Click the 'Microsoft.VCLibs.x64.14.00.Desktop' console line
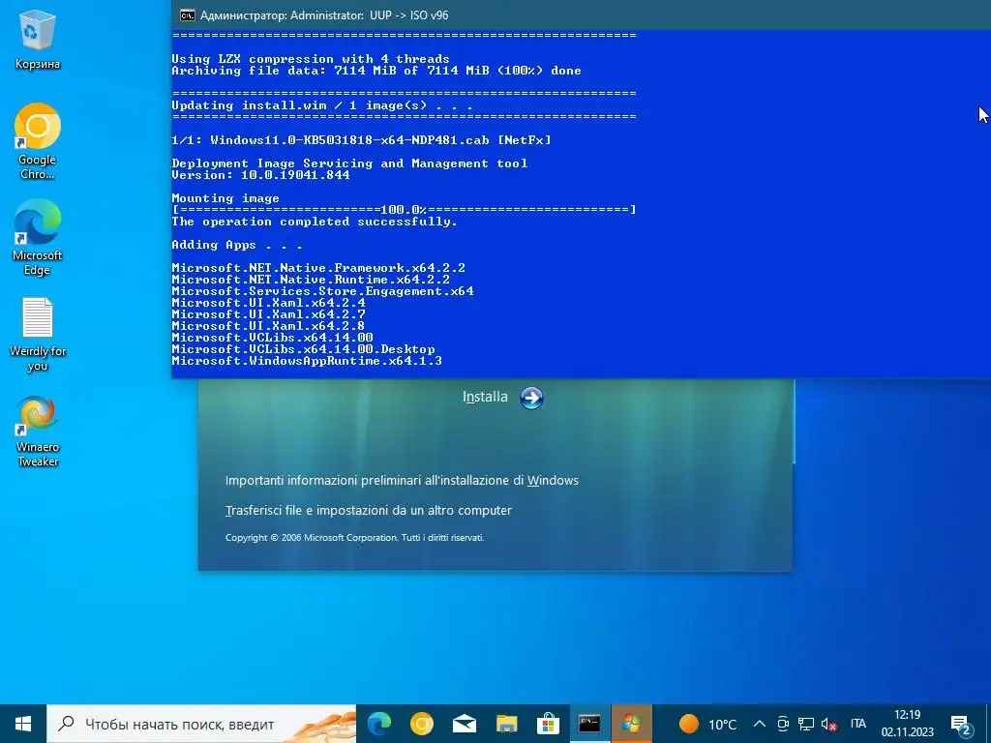 pos(303,349)
